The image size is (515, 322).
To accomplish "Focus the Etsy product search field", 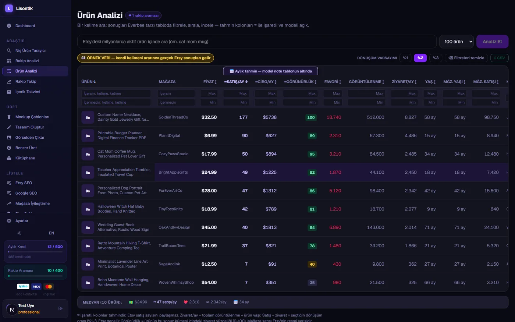I will click(x=257, y=42).
